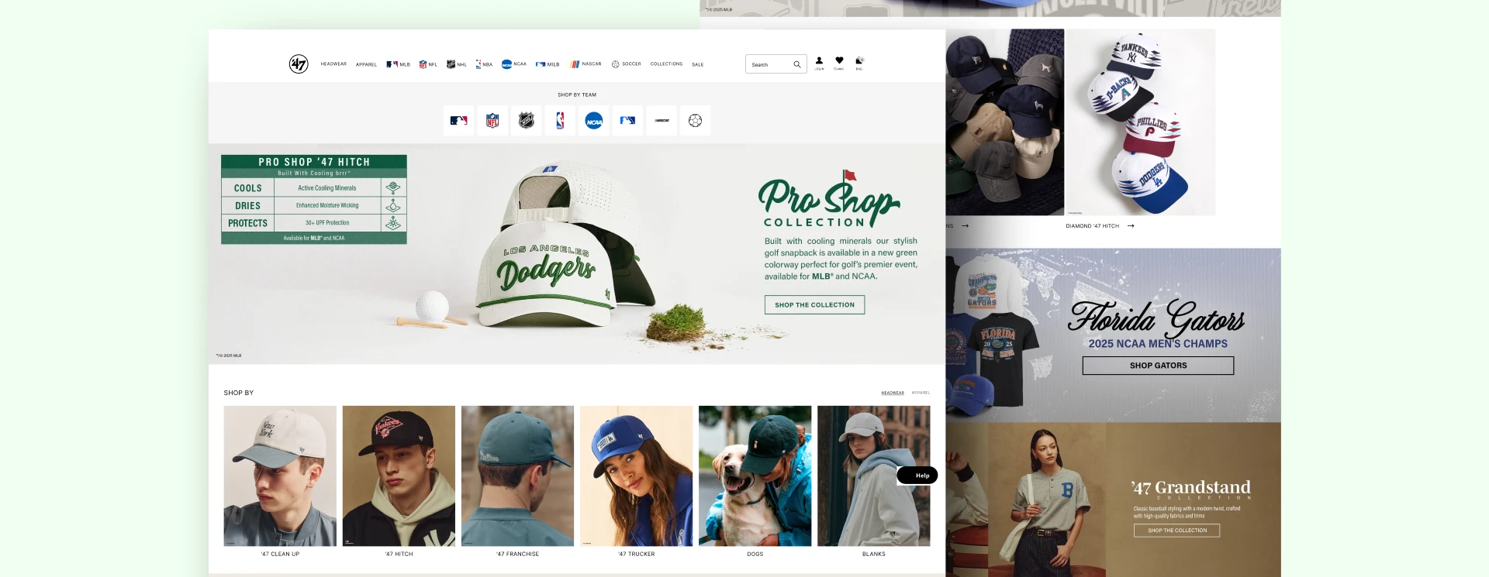Screen dimensions: 1489x577
Task: Click the DIAMOND '47 HITCH link in right panel
Action: pos(1092,226)
